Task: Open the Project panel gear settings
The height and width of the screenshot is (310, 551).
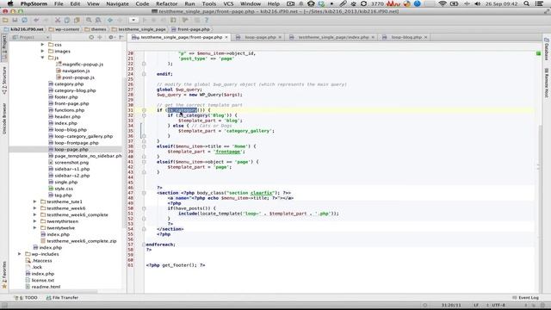Action: (x=111, y=37)
